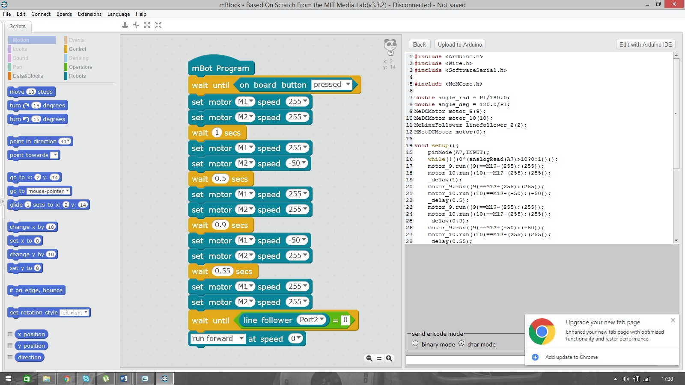Open the Help menu
The width and height of the screenshot is (685, 385).
pos(141,14)
